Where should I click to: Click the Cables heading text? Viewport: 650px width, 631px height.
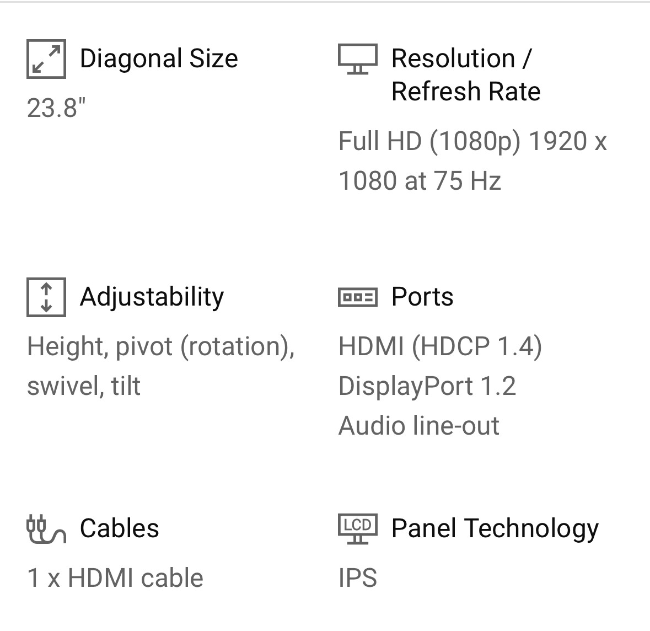120,528
